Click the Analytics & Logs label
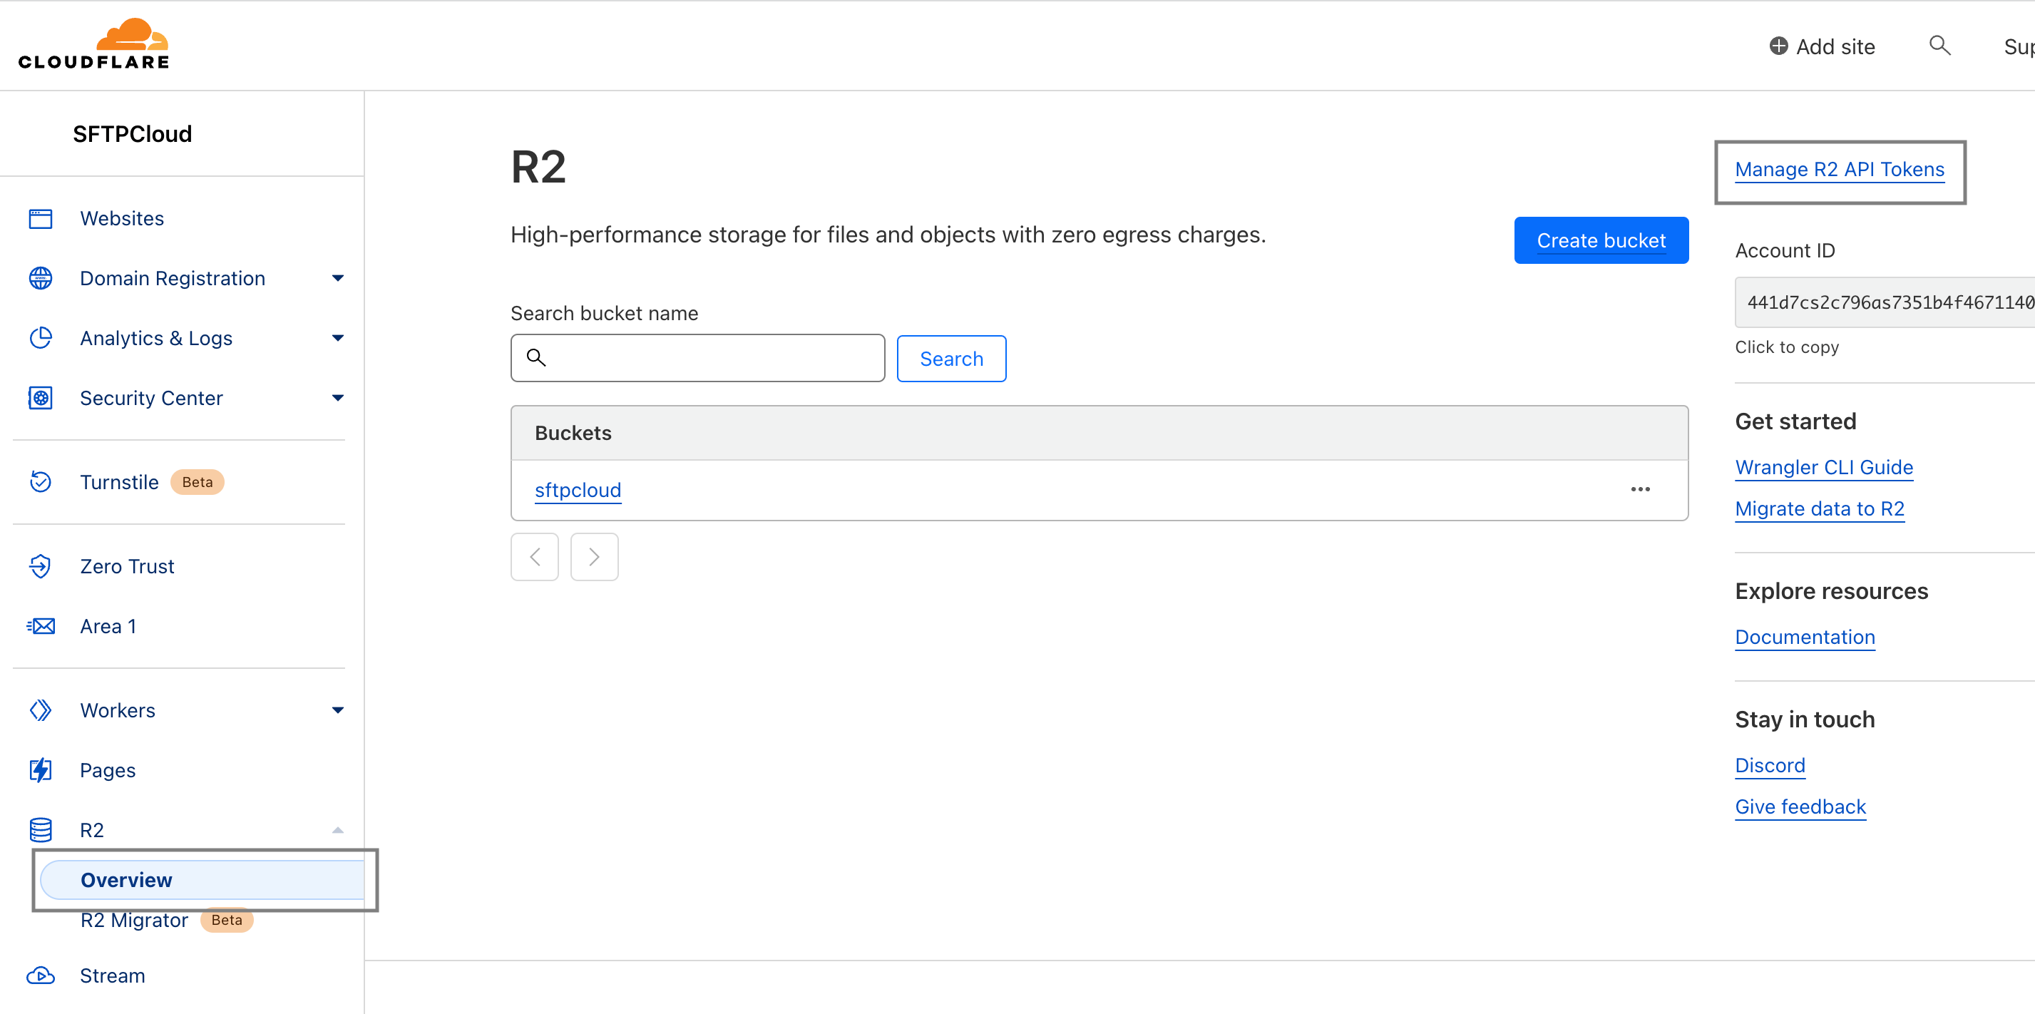Viewport: 2035px width, 1014px height. click(x=155, y=338)
